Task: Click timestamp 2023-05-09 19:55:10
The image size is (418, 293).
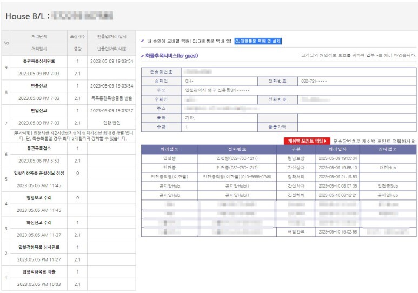Action: pyautogui.click(x=337, y=168)
